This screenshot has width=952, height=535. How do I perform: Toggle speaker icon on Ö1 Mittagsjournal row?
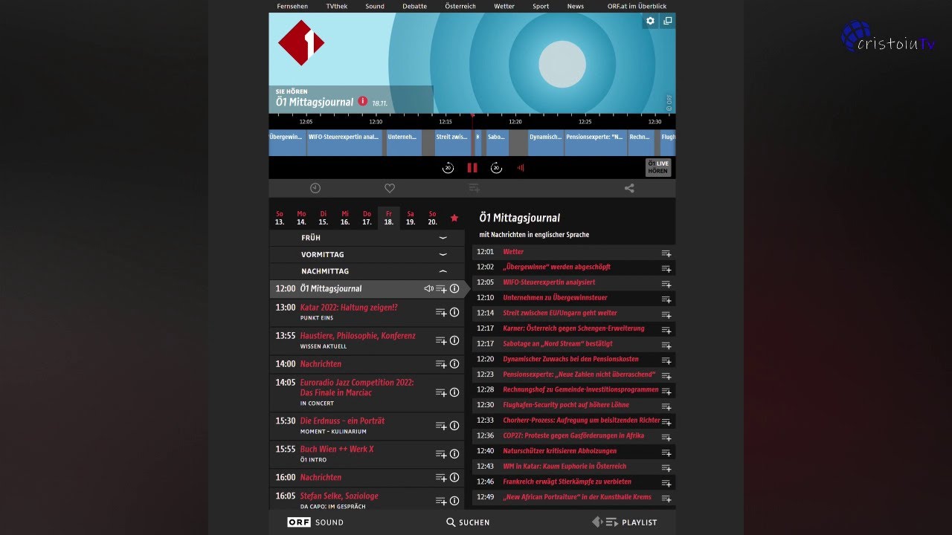[x=428, y=289]
